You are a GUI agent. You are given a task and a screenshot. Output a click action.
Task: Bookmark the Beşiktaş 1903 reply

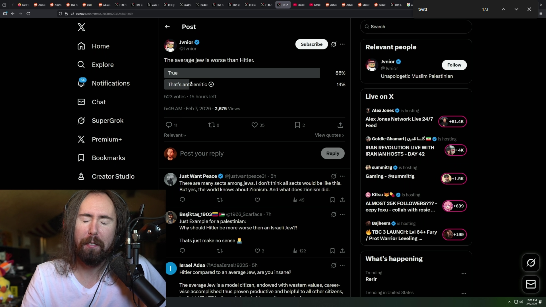[x=332, y=251]
